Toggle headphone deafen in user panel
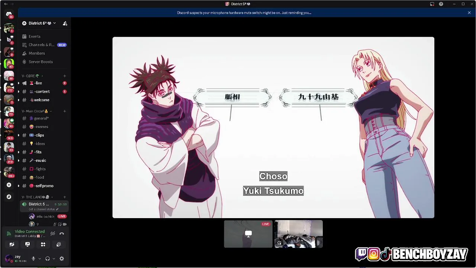The width and height of the screenshot is (476, 268). (48, 259)
